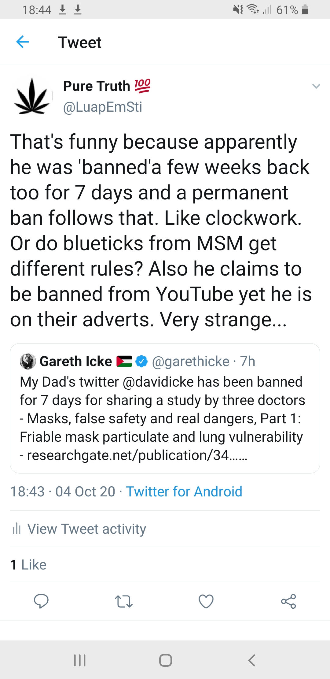Tap the back arrow in header

23,42
